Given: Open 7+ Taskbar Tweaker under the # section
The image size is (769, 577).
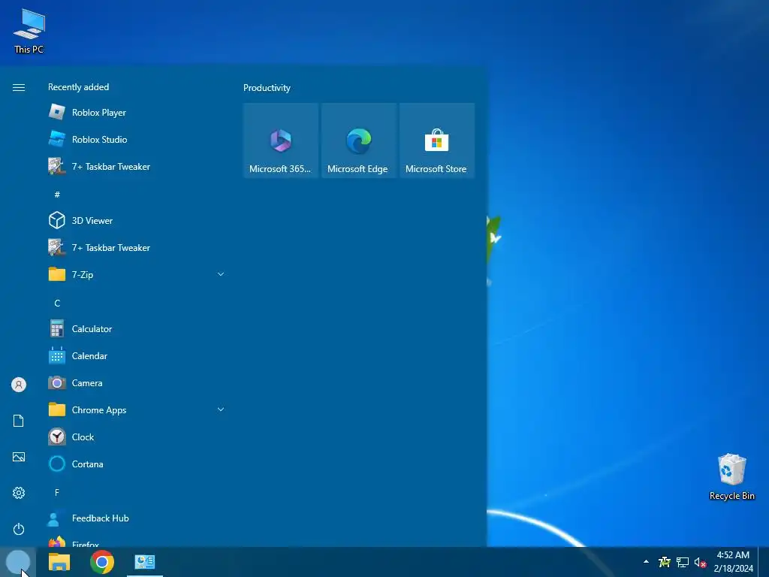Looking at the screenshot, I should (x=135, y=247).
